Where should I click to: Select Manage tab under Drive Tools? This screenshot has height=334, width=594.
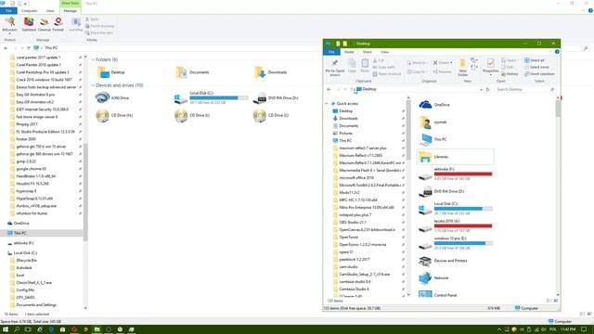pos(71,10)
